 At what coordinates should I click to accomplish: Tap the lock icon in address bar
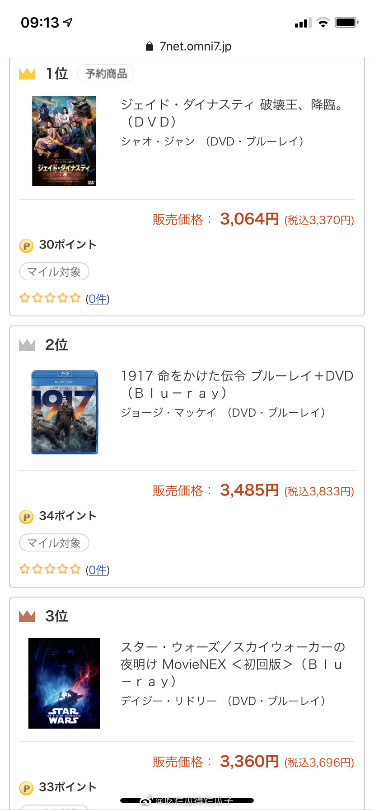[x=150, y=47]
